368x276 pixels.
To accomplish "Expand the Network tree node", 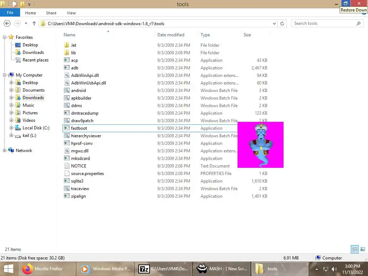I will point(4,151).
